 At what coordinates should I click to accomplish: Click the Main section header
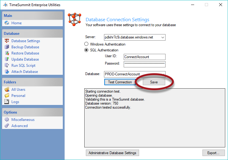(x=32, y=16)
